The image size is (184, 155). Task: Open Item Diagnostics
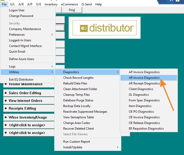point(149,106)
